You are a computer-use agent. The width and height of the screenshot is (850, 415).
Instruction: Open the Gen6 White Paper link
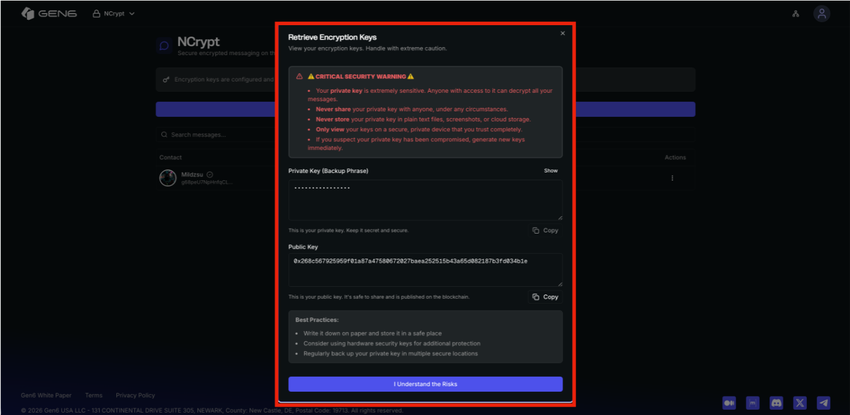pyautogui.click(x=46, y=395)
